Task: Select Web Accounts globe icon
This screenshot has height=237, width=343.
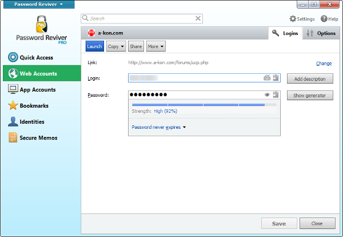Action: [13, 73]
